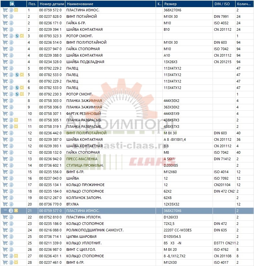Add part 00 0237 461 0 to cart
This screenshot has width=254, height=266.
(x=5, y=262)
